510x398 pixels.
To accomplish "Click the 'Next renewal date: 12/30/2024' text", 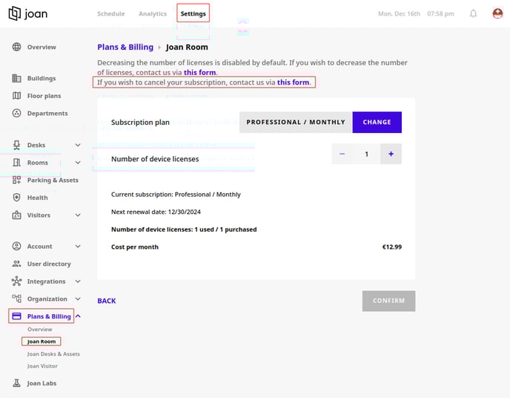I will (x=156, y=212).
